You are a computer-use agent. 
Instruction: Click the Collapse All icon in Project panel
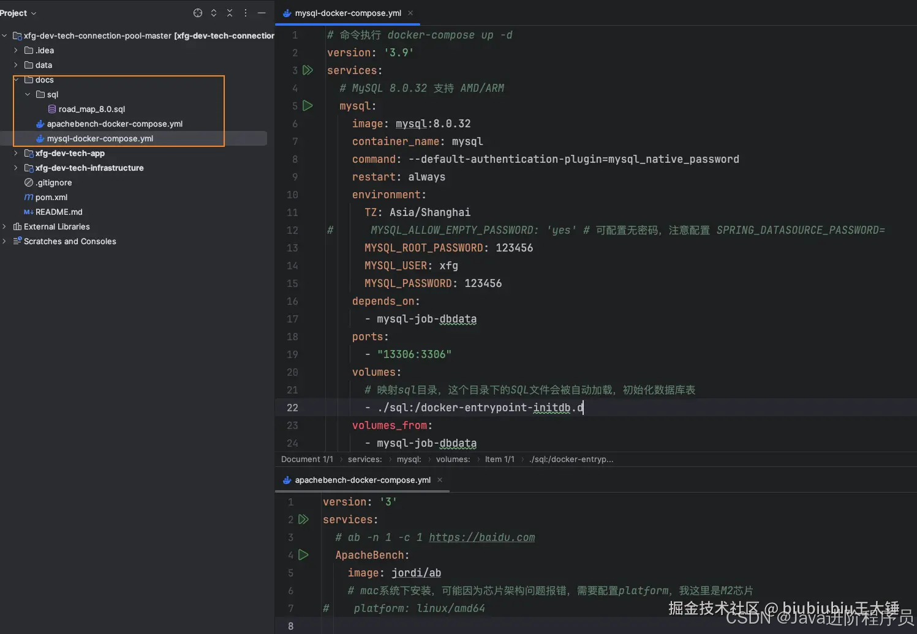pos(229,12)
